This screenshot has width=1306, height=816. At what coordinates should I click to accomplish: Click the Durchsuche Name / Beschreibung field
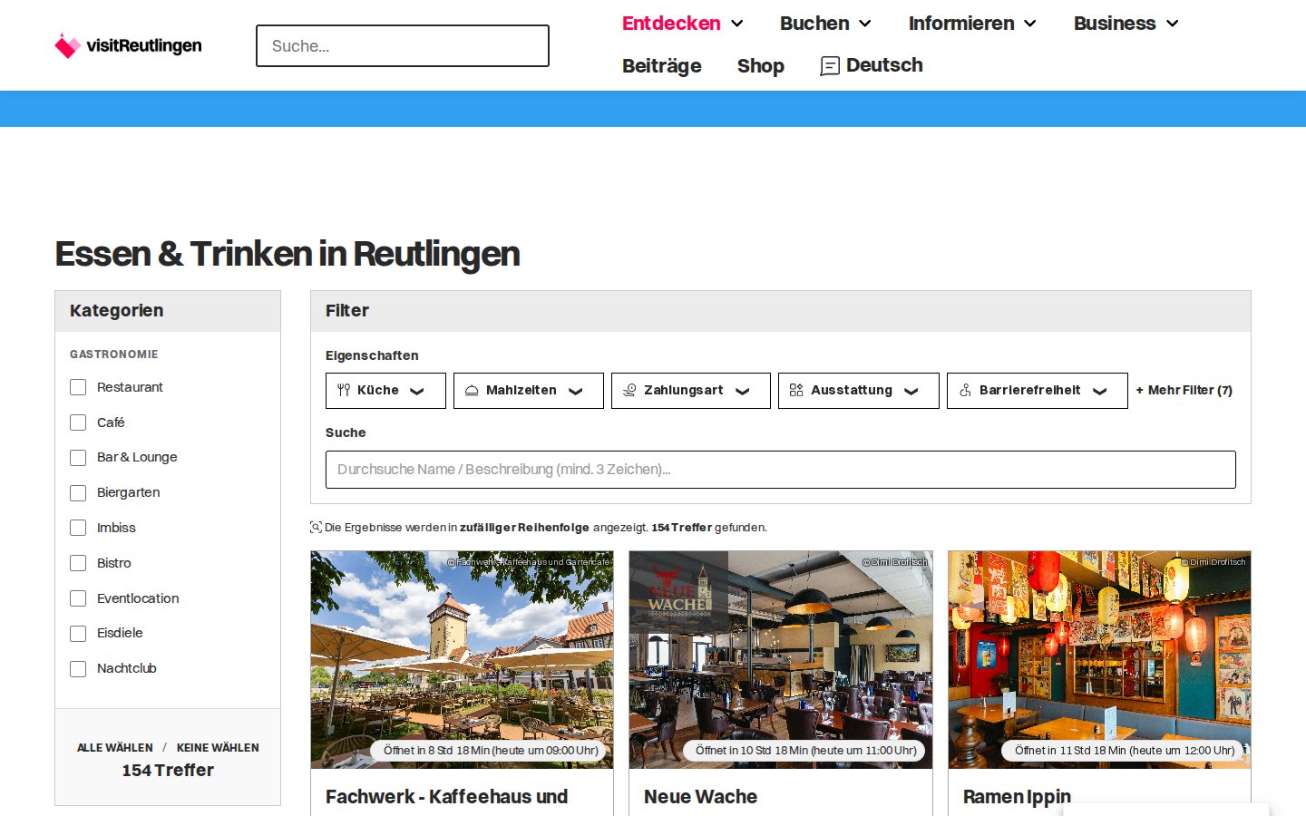[781, 470]
